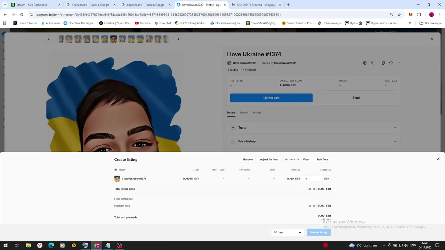This screenshot has height=250, width=445.
Task: Open Yandex browser from taskbar
Action: point(40,245)
